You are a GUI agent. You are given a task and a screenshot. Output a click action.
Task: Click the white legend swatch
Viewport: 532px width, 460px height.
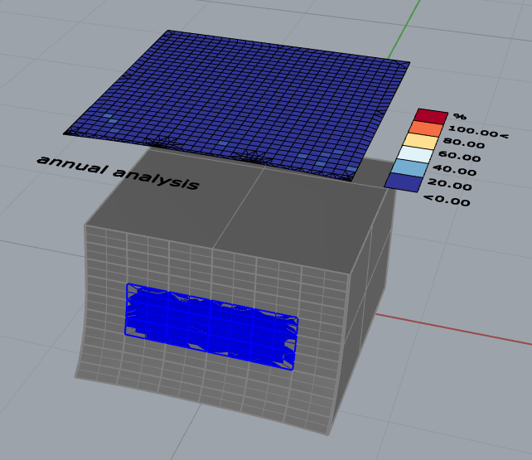tap(416, 155)
